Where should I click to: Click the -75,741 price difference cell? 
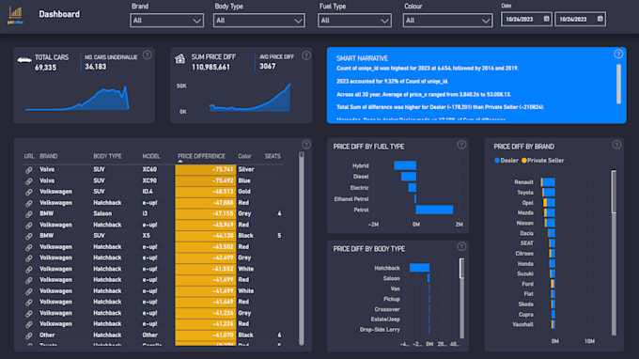point(206,169)
